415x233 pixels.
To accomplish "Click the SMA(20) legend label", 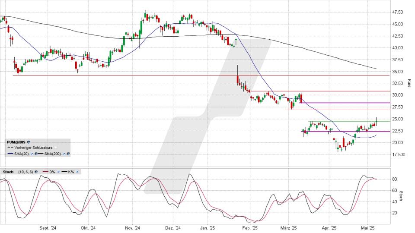I will point(22,154).
